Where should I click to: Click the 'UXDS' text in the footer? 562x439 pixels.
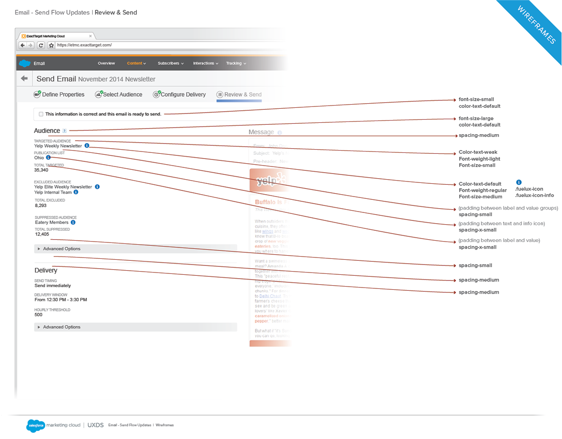(x=95, y=425)
